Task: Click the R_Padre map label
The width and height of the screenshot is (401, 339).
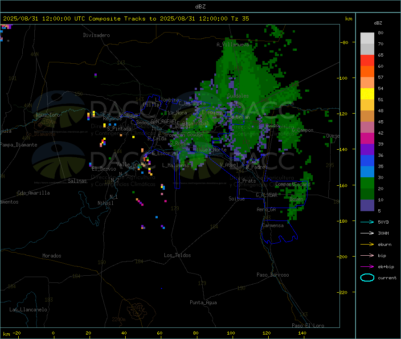Action: [x=255, y=167]
